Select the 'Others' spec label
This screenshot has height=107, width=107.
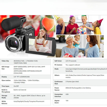click(57, 75)
